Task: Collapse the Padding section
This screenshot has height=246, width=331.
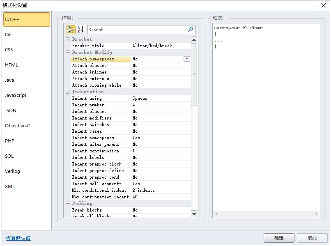Action: 67,203
